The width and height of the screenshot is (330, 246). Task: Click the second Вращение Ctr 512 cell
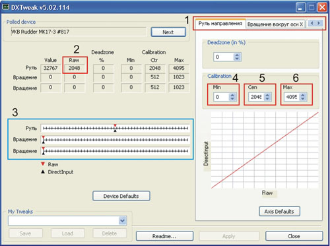tap(155, 88)
